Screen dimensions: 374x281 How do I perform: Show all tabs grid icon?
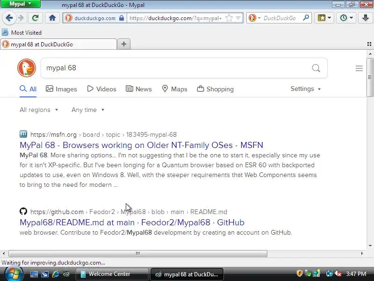369,44
